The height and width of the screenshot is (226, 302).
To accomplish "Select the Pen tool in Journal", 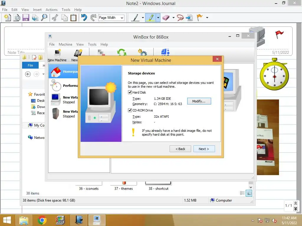I will [135, 18].
